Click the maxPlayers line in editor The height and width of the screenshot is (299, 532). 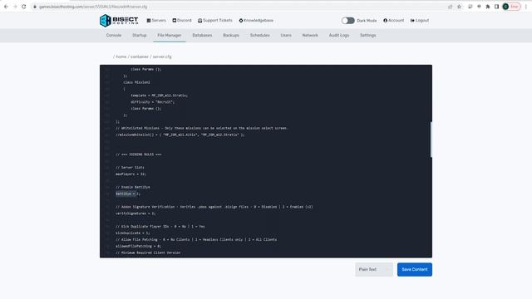(131, 174)
